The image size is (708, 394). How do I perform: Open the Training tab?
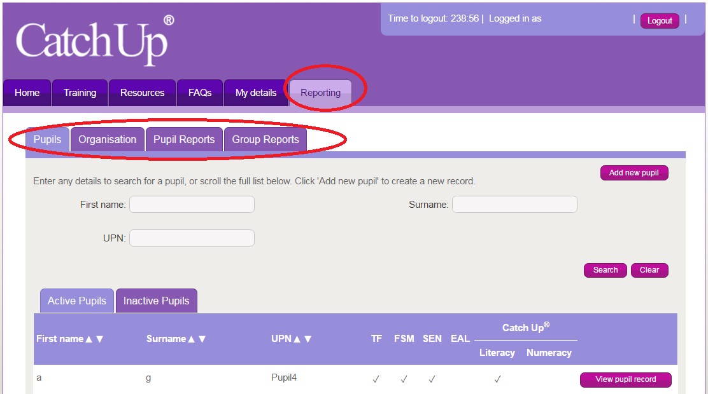point(80,93)
